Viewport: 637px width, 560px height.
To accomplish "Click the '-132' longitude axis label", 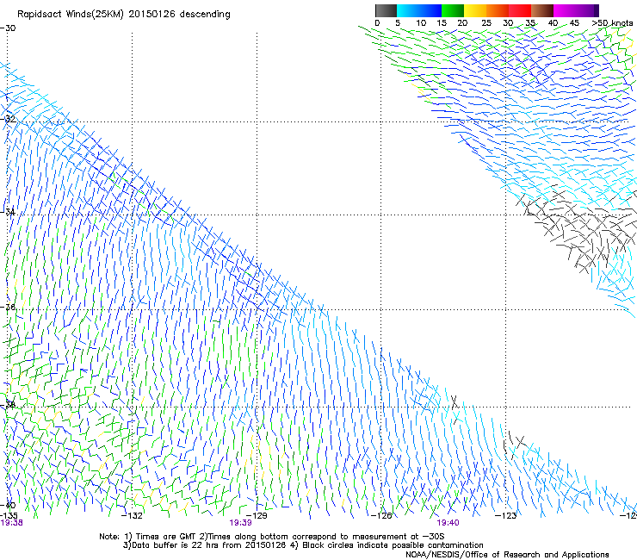I will (x=133, y=516).
